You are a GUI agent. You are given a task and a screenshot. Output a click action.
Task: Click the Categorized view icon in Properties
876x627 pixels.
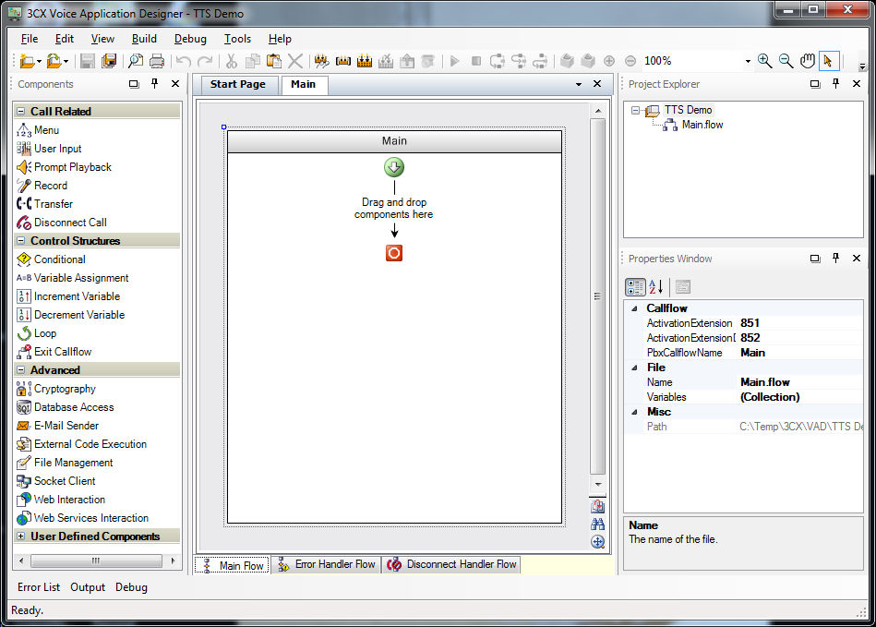[635, 287]
